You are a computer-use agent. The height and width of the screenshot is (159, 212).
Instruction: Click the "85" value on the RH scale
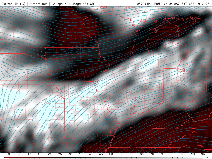coord(183,154)
